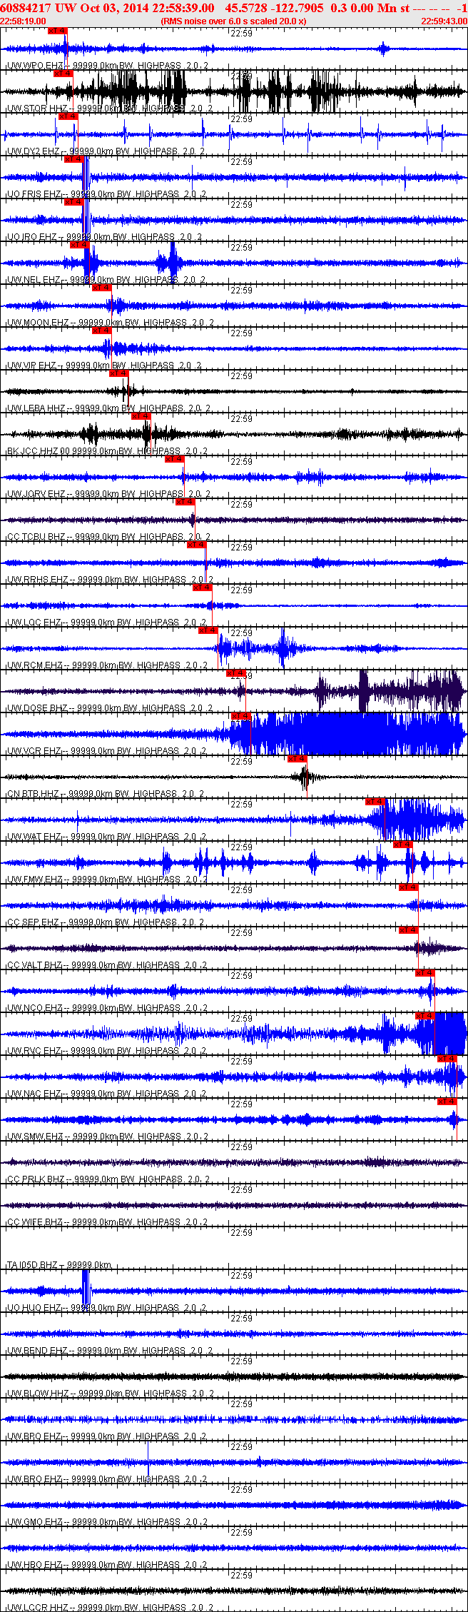Click the red pick flag on UW.DY2 trace
Viewport: 468px width, 1612px height.
tap(67, 116)
